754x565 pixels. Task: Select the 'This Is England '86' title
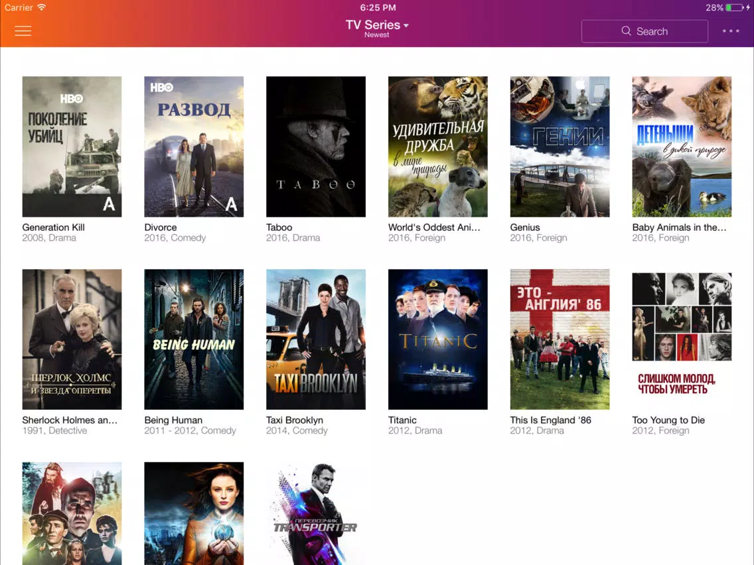tap(551, 420)
